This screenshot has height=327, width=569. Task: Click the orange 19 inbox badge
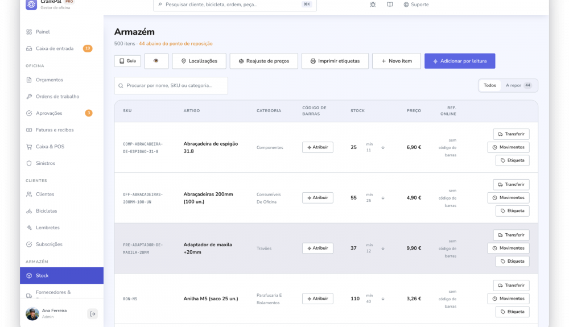point(88,48)
